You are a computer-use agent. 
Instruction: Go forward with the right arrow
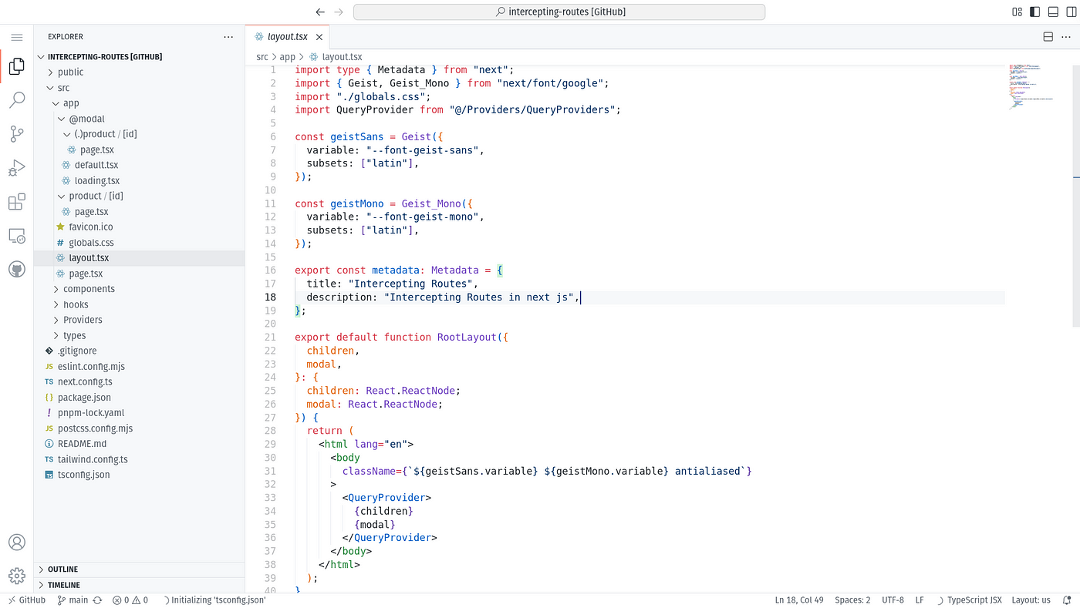tap(339, 12)
